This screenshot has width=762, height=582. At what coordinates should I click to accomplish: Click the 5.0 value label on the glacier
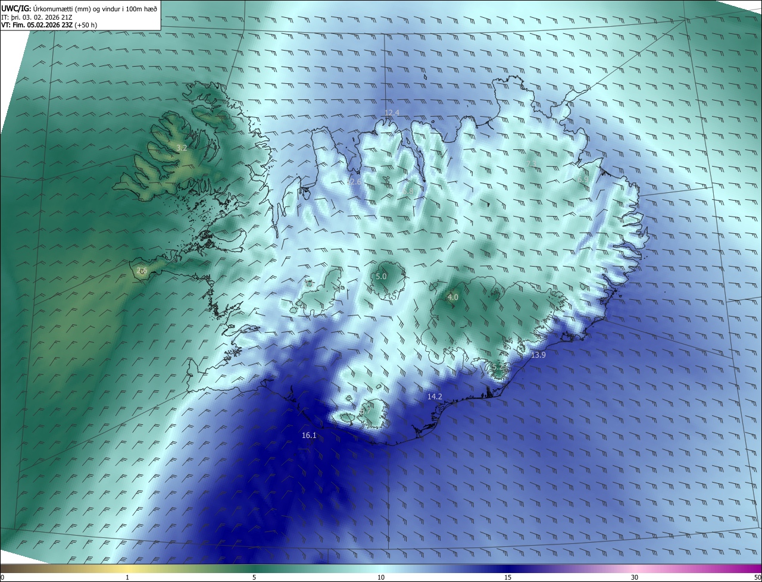pos(381,277)
